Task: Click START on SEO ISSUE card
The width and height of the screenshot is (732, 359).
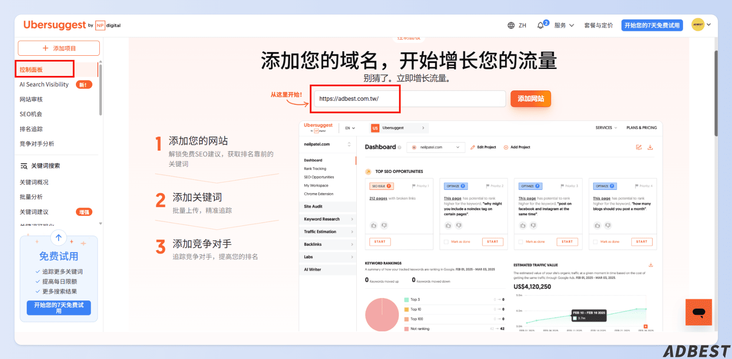Action: click(380, 242)
